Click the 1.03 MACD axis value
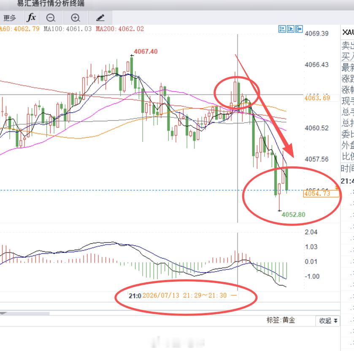Screen dimensions: 354x351 point(311,247)
